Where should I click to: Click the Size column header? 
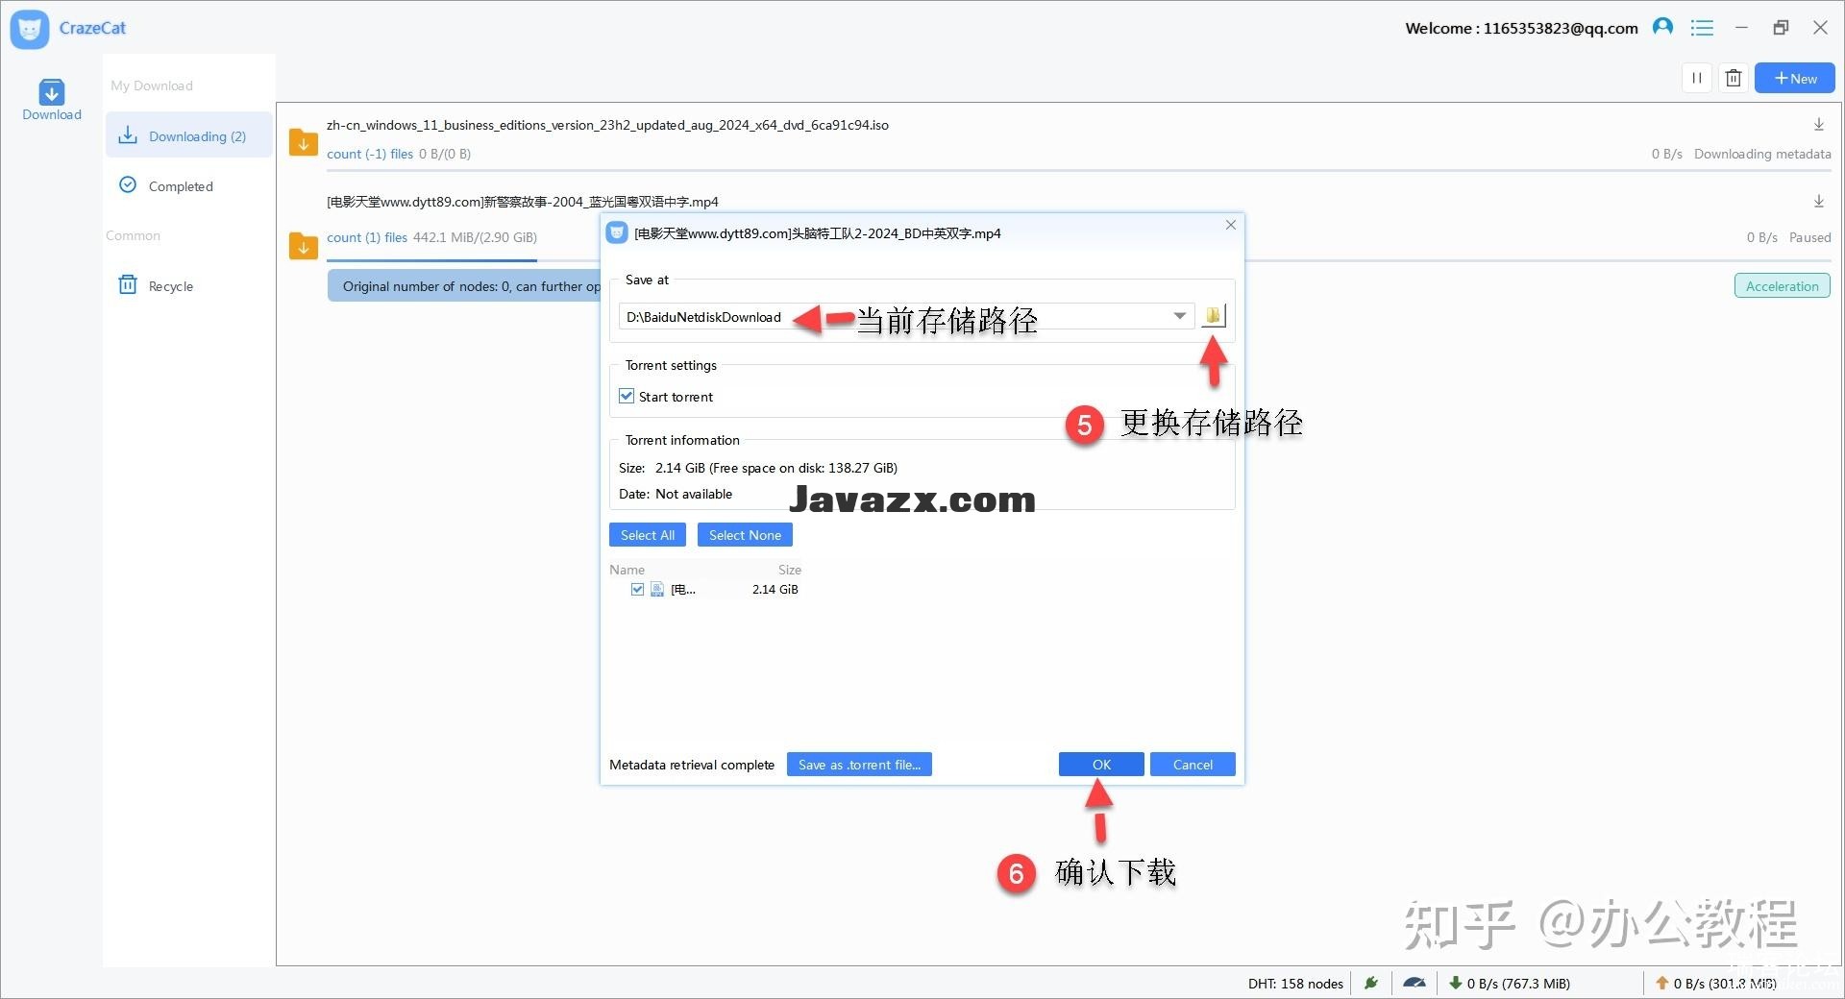(x=790, y=570)
